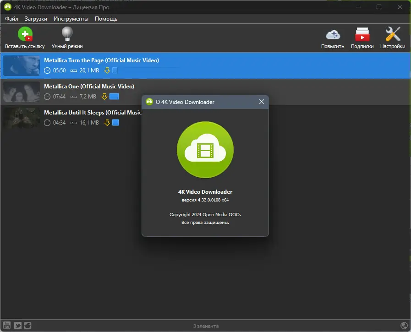Click download arrow icon on Until It Sleeps row
This screenshot has height=332, width=411.
click(107, 123)
